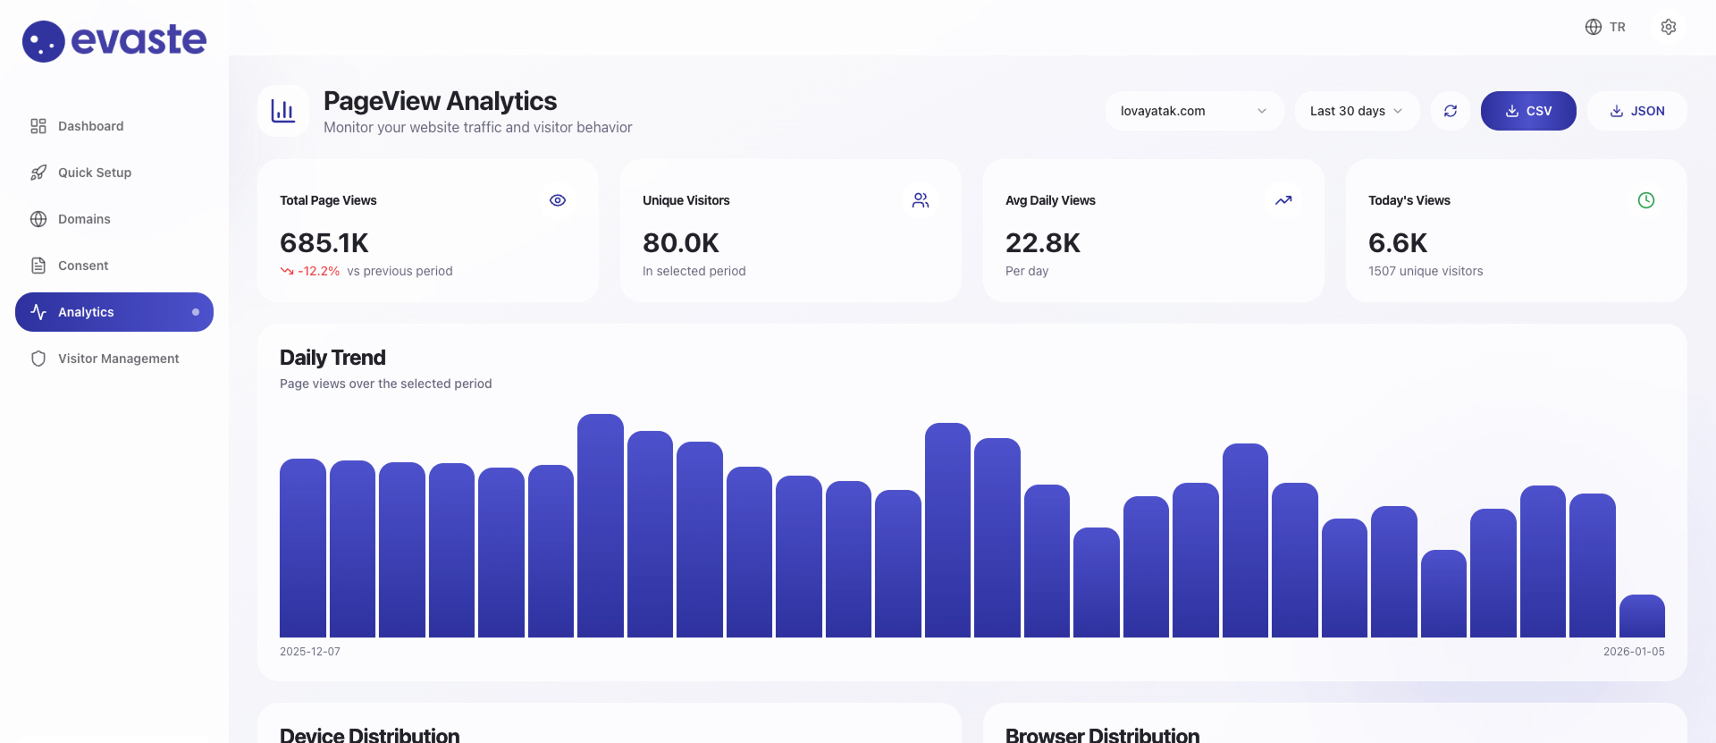Export data as JSON
Screen dimensions: 1716x743
(1637, 111)
